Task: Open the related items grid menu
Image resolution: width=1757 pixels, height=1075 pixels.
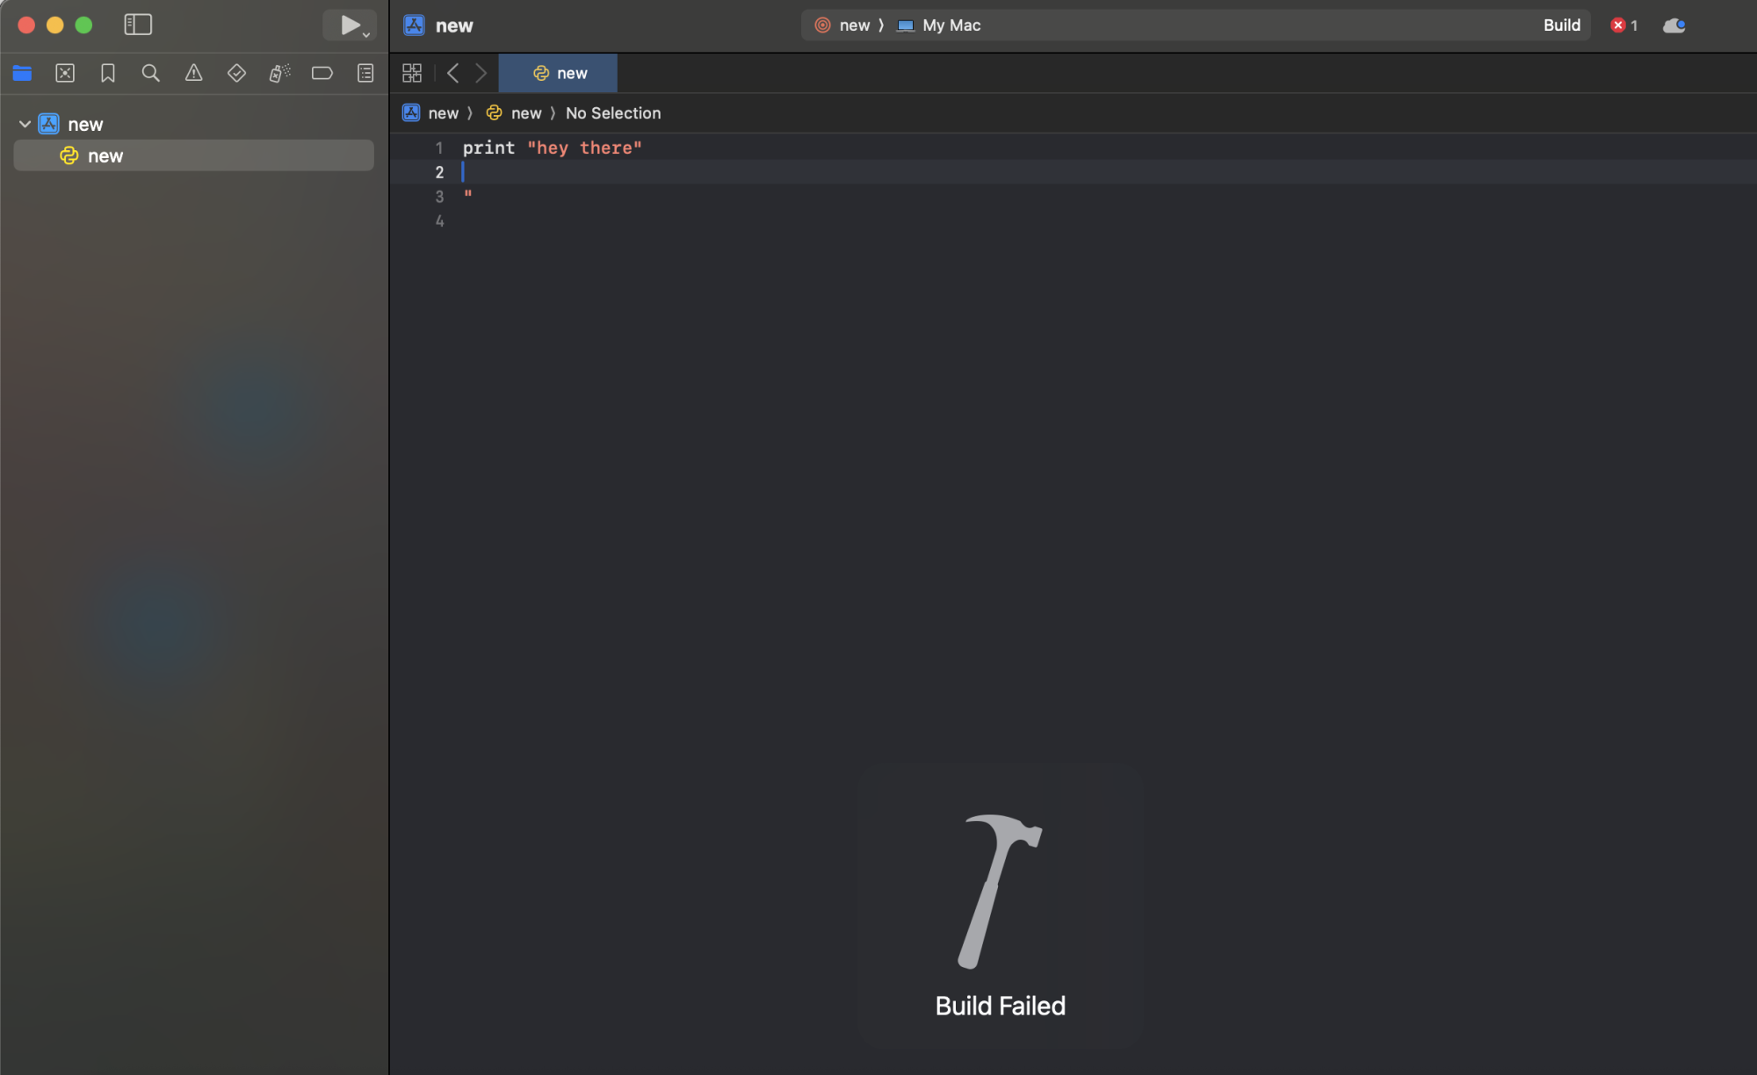Action: tap(412, 73)
